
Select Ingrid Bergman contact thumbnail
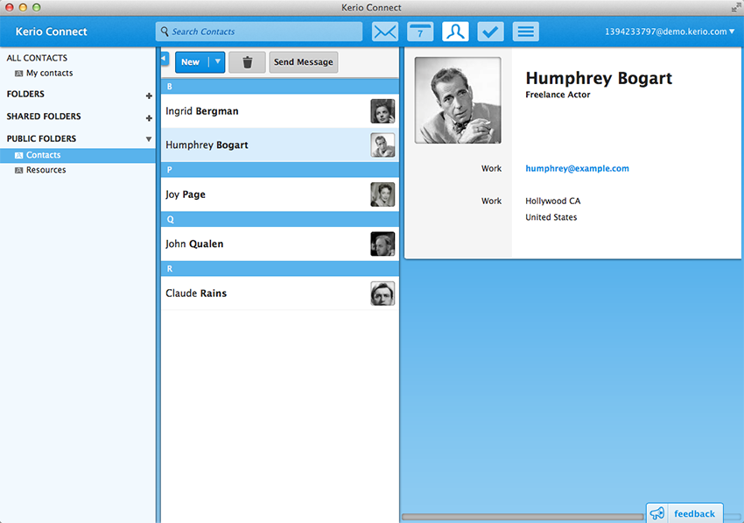tap(383, 111)
